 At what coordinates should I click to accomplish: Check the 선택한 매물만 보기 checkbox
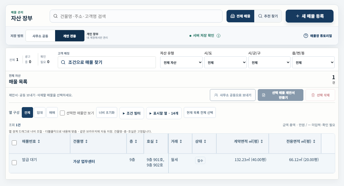point(62,113)
